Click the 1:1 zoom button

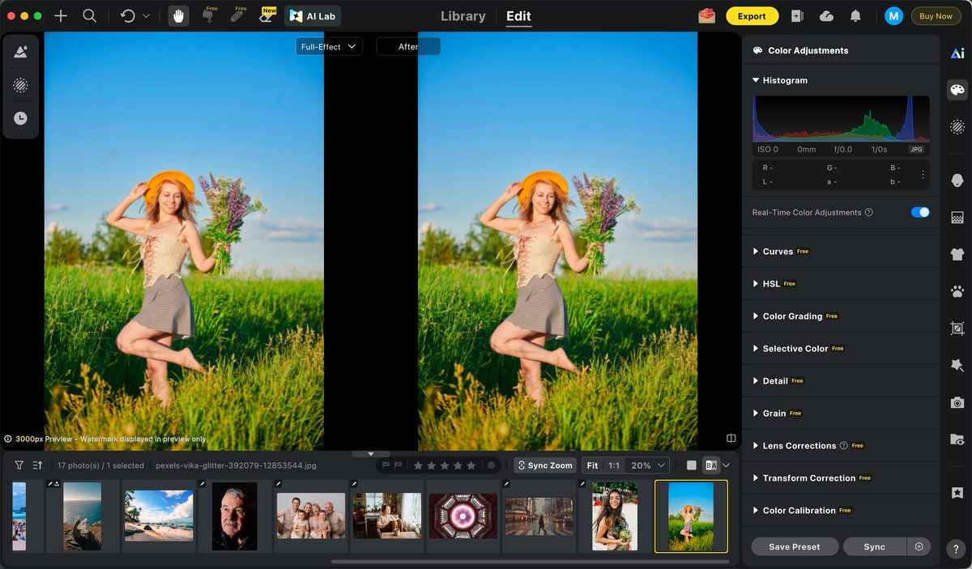[614, 465]
